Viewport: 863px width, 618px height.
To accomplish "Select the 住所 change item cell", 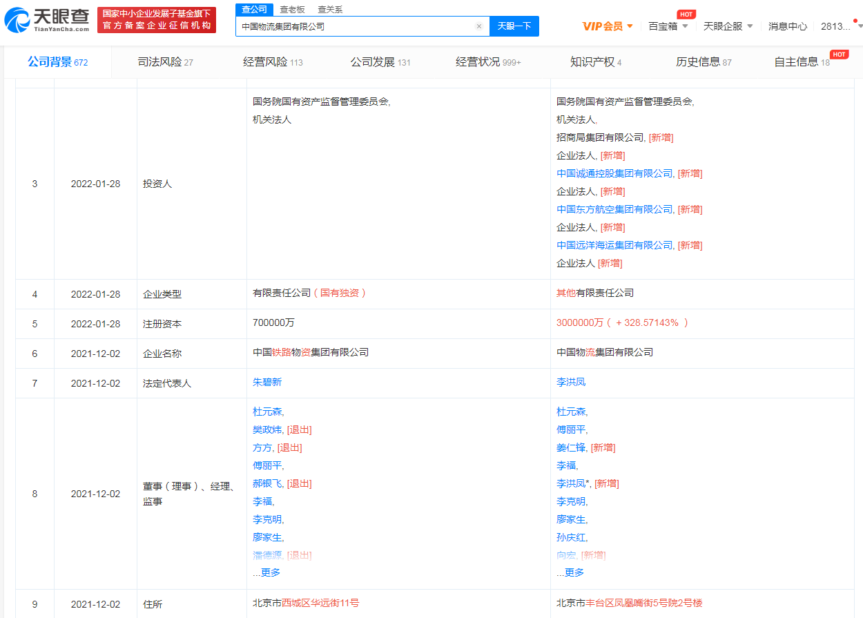I will pos(192,604).
